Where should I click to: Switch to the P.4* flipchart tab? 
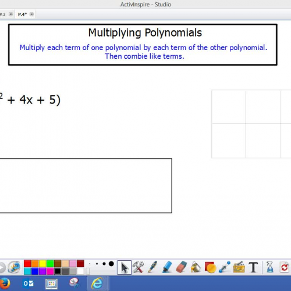pos(22,15)
